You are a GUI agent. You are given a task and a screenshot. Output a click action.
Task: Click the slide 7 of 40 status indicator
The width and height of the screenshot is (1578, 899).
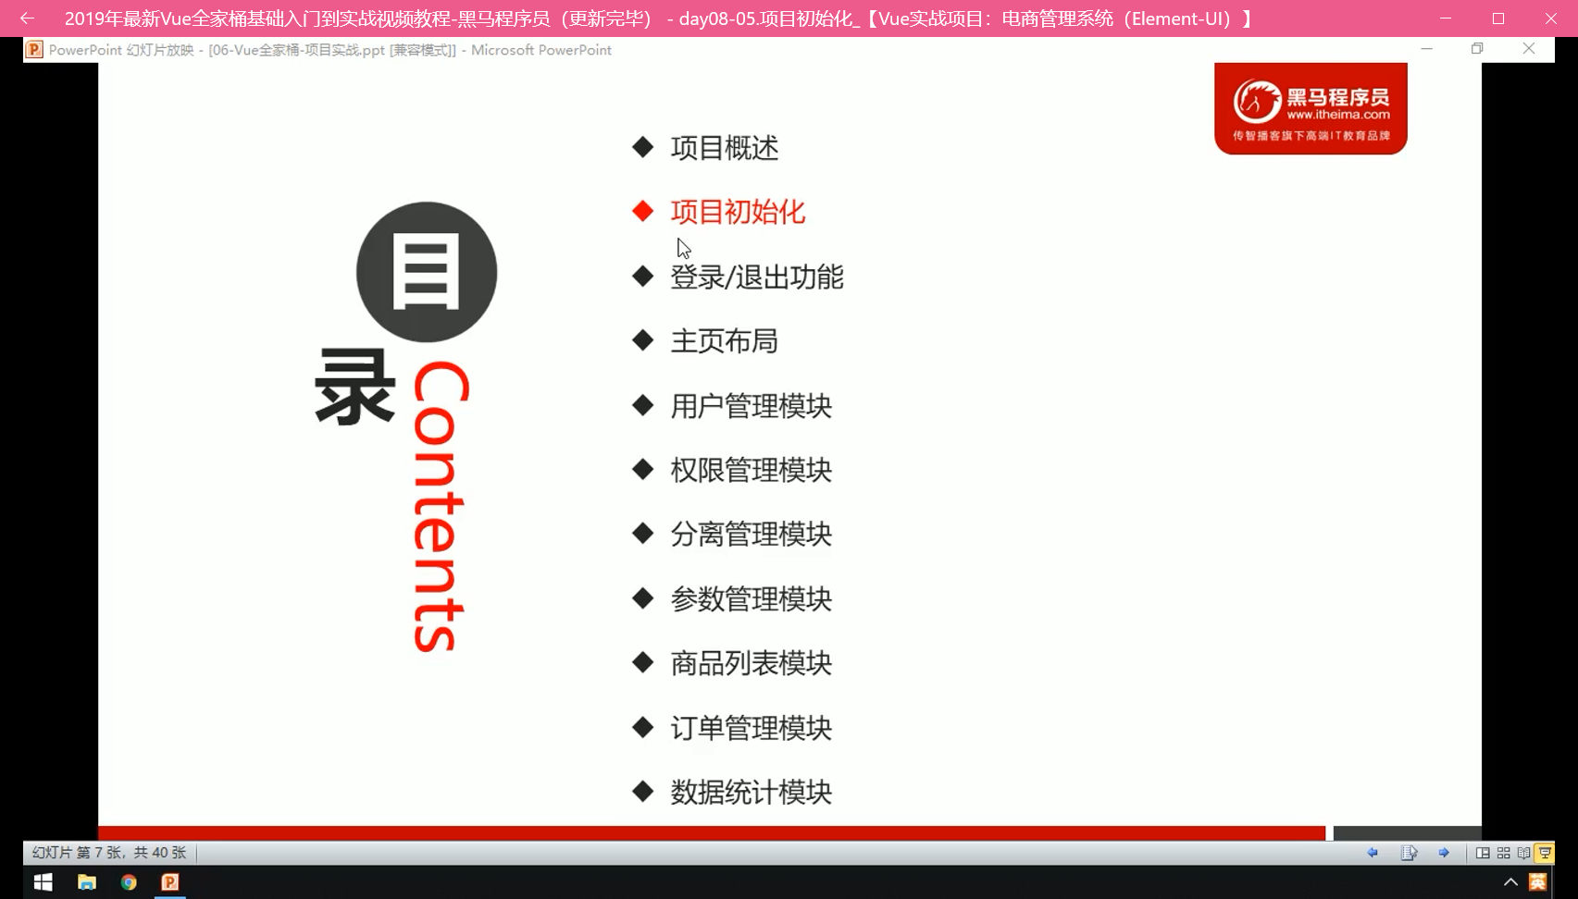pos(109,853)
